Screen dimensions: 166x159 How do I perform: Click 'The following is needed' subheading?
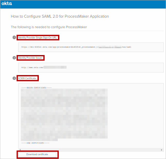49,27
